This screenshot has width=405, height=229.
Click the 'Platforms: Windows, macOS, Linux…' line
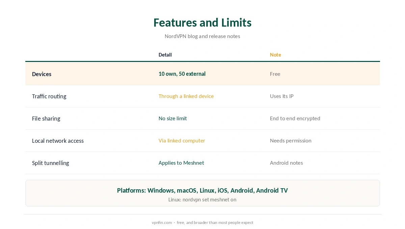[x=202, y=190]
